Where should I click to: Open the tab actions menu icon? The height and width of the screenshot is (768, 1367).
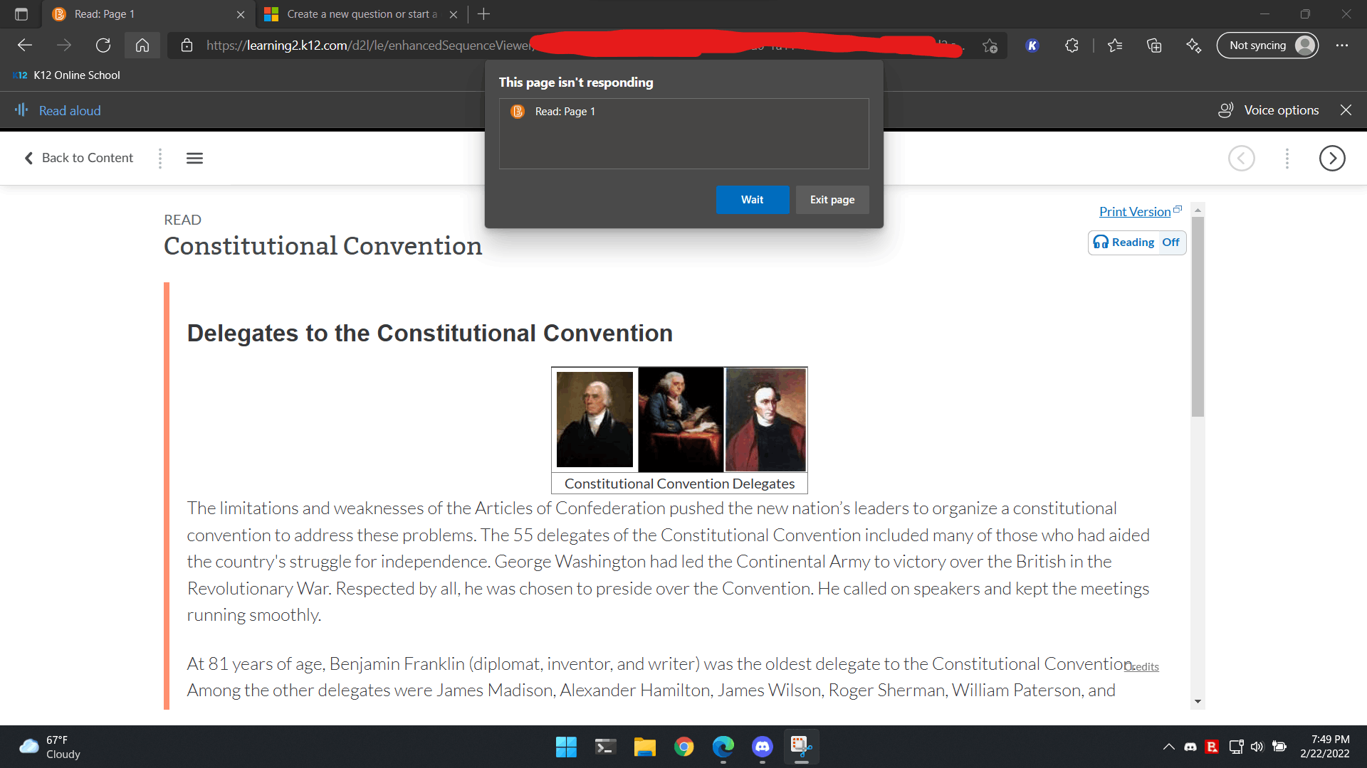[21, 14]
